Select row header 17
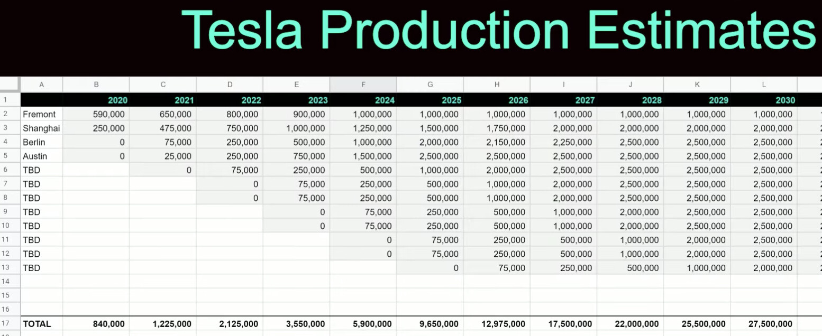This screenshot has height=336, width=822. pos(10,324)
